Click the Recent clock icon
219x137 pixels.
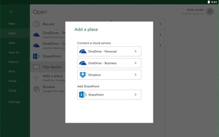tap(36, 24)
